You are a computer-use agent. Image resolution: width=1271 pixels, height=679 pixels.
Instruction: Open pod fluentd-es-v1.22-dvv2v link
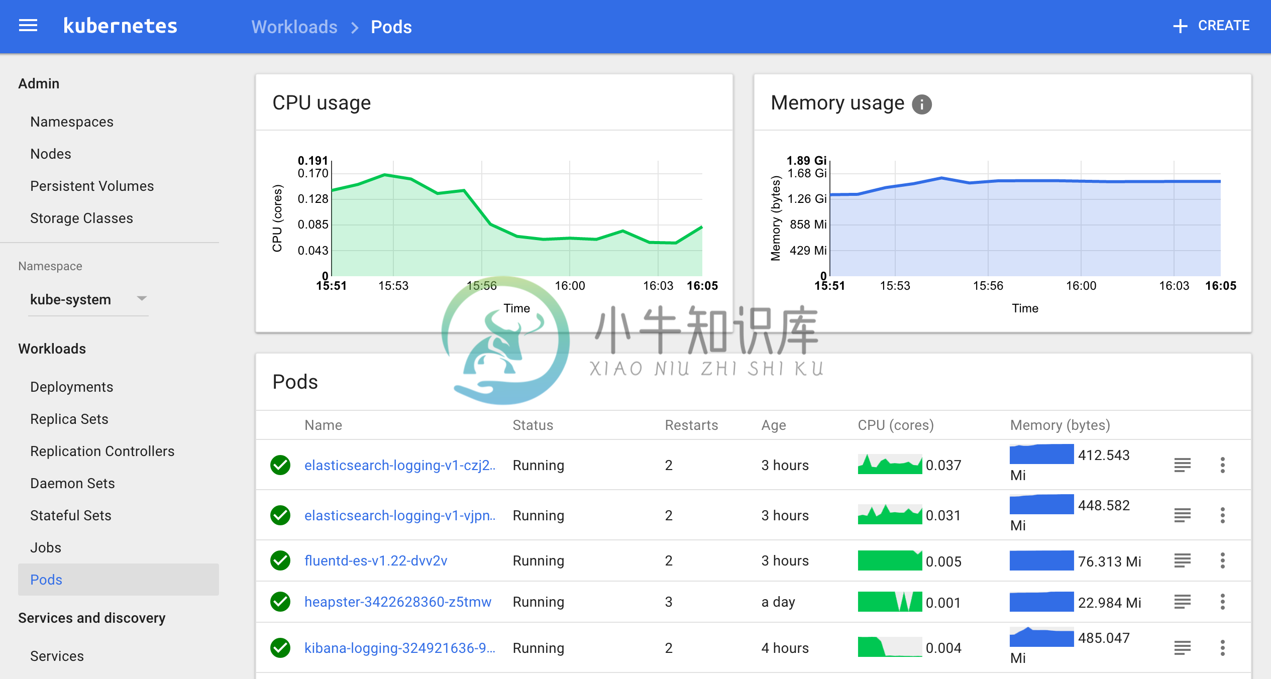point(376,560)
